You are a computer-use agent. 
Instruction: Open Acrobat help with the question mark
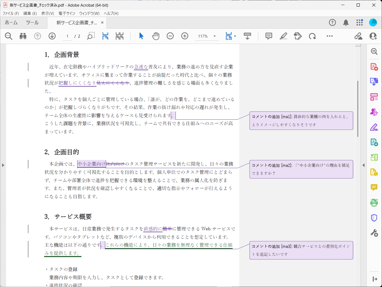[332, 23]
